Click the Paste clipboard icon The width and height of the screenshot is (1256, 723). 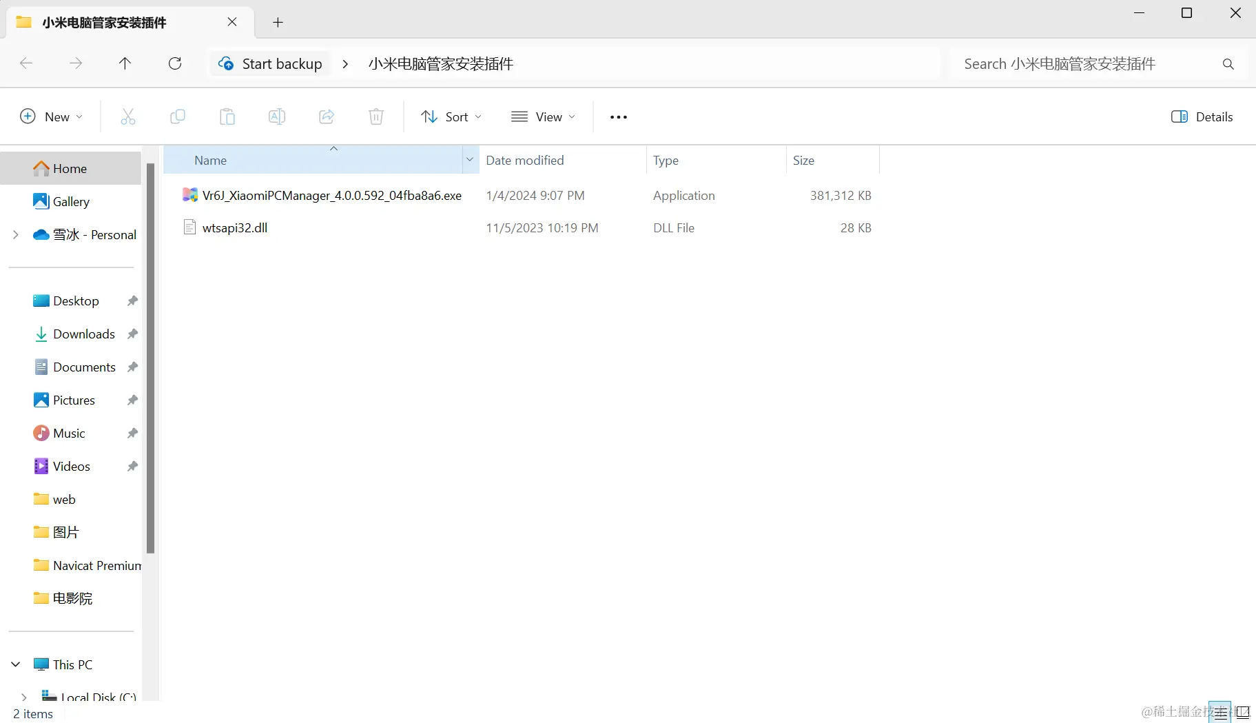(x=227, y=116)
